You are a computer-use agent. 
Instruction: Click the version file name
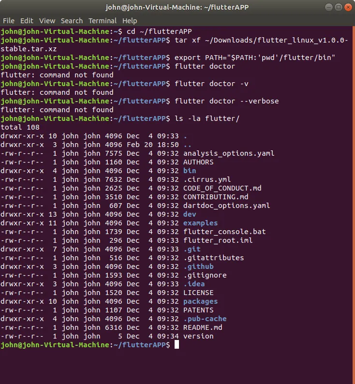[x=198, y=336]
